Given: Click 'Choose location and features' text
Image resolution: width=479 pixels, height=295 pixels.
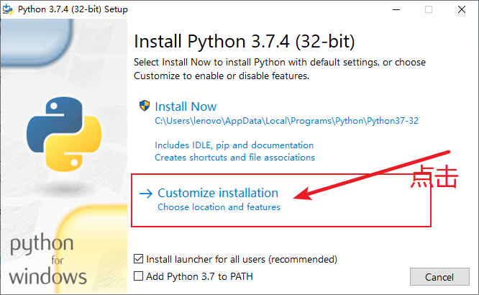Looking at the screenshot, I should point(219,207).
